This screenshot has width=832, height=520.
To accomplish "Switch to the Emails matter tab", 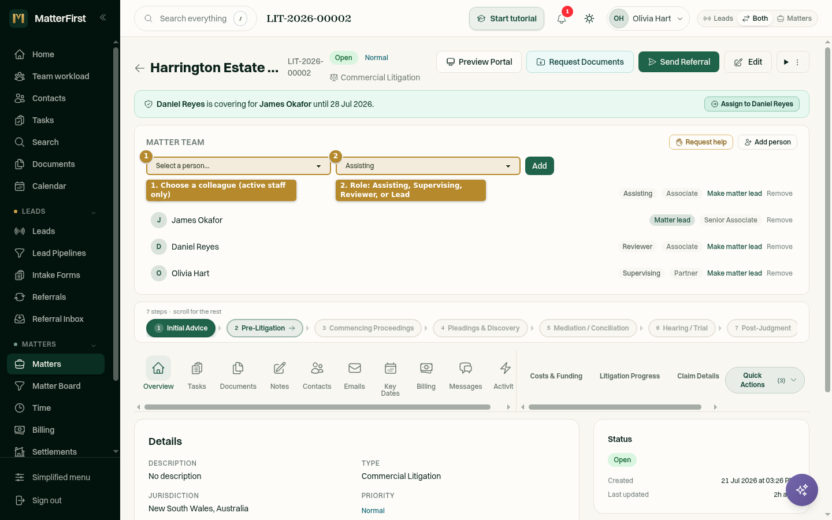I will [354, 376].
